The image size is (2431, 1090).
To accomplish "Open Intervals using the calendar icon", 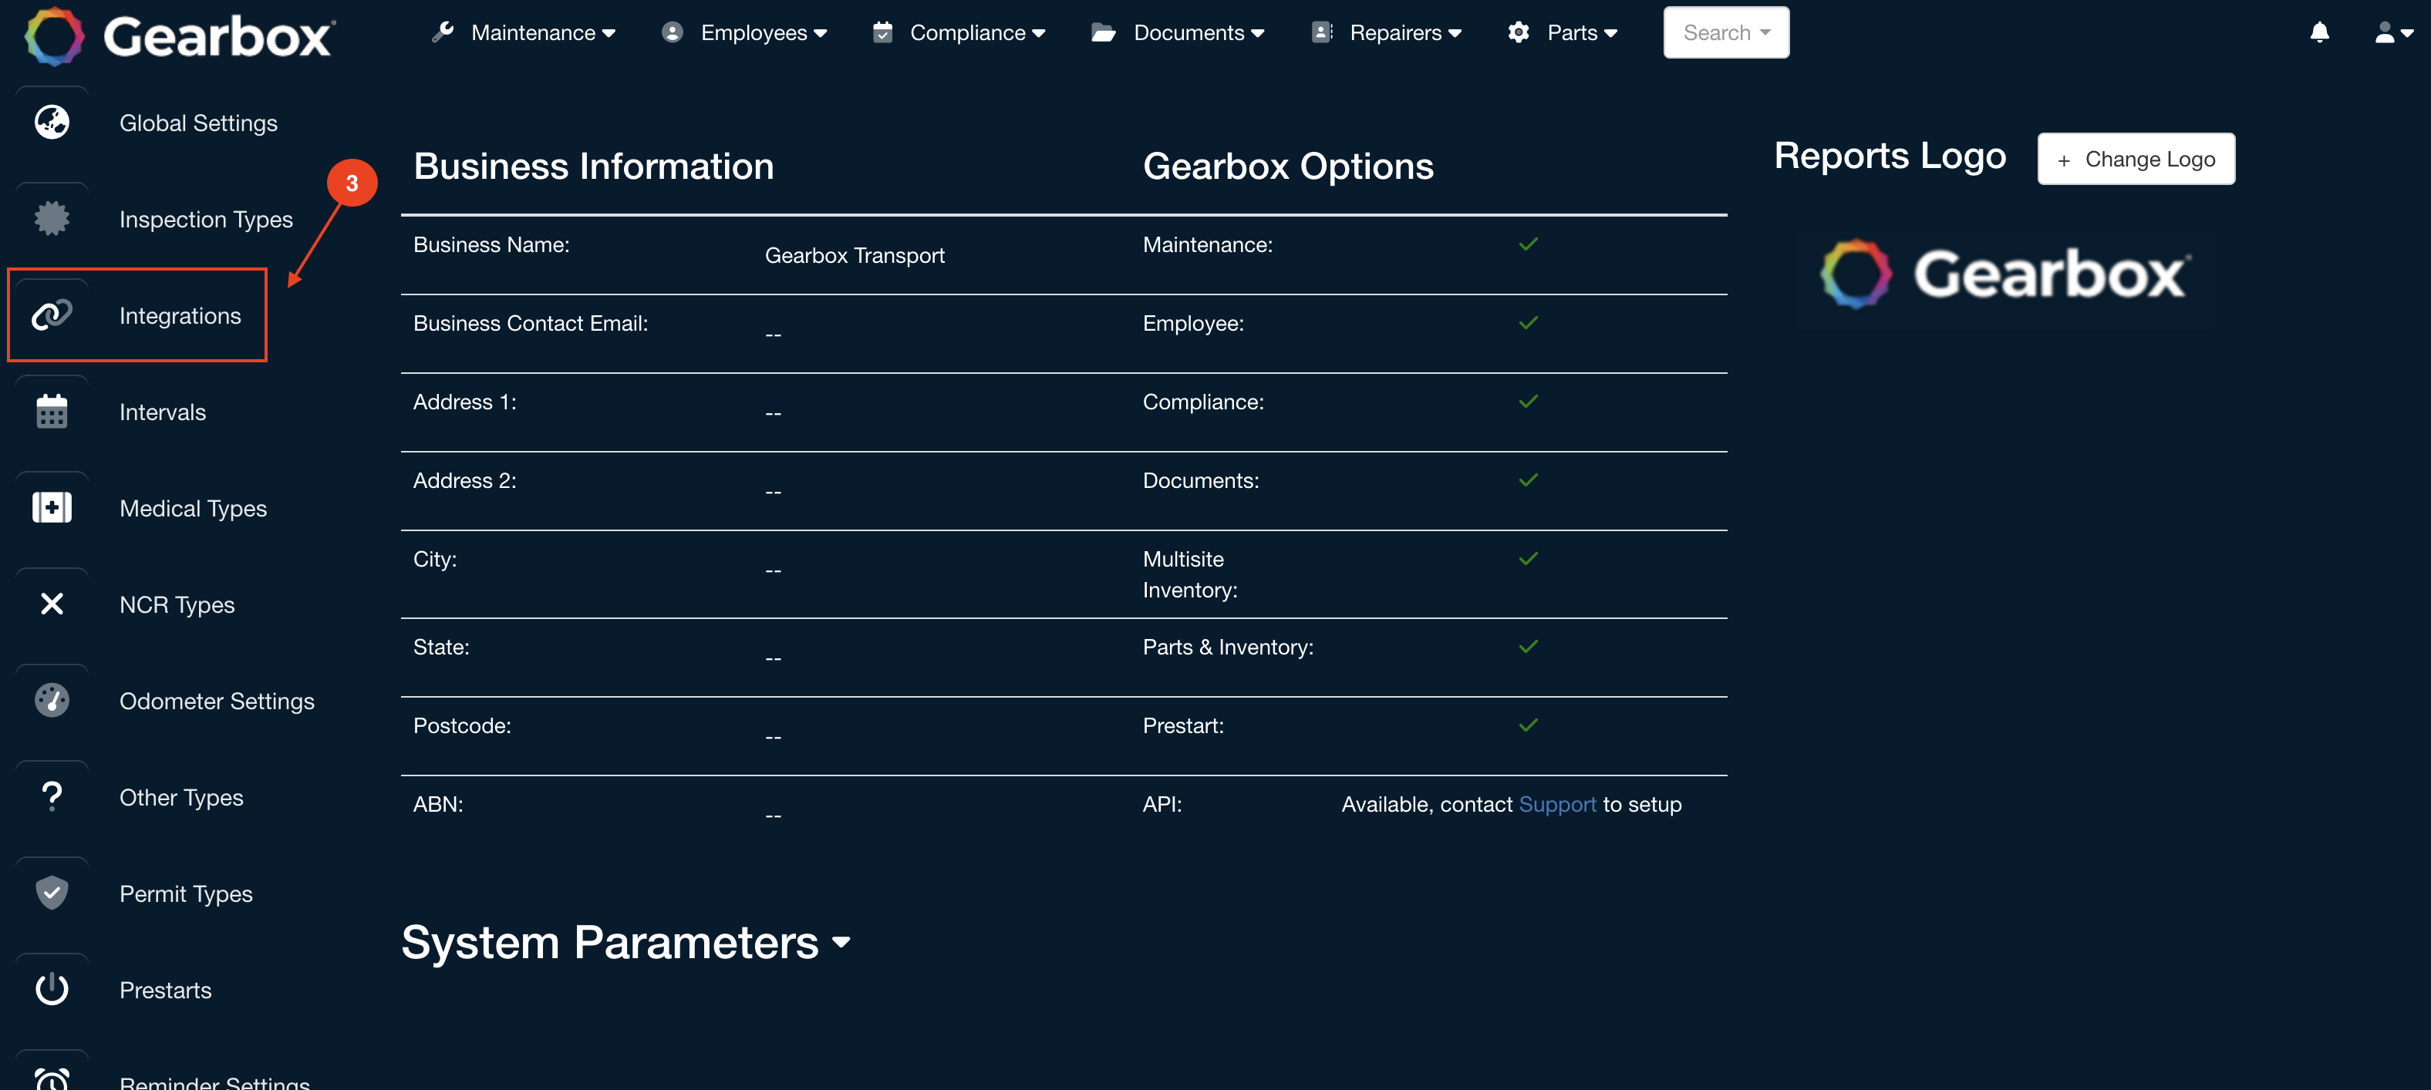I will point(52,411).
